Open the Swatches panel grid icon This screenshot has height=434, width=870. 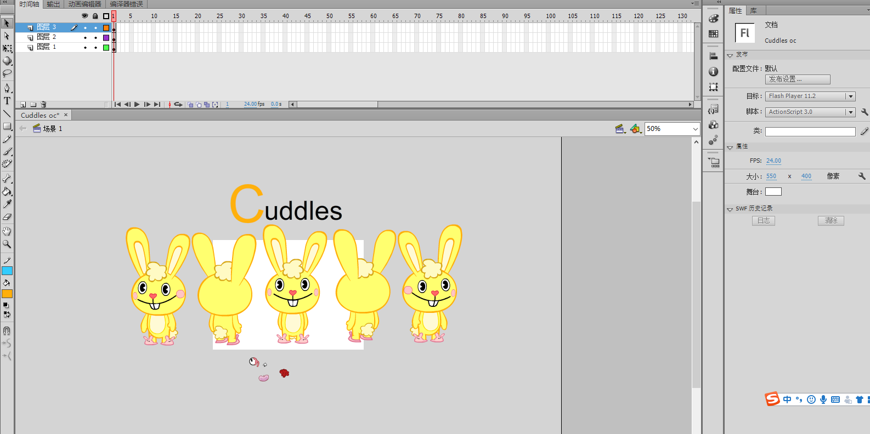tap(713, 33)
